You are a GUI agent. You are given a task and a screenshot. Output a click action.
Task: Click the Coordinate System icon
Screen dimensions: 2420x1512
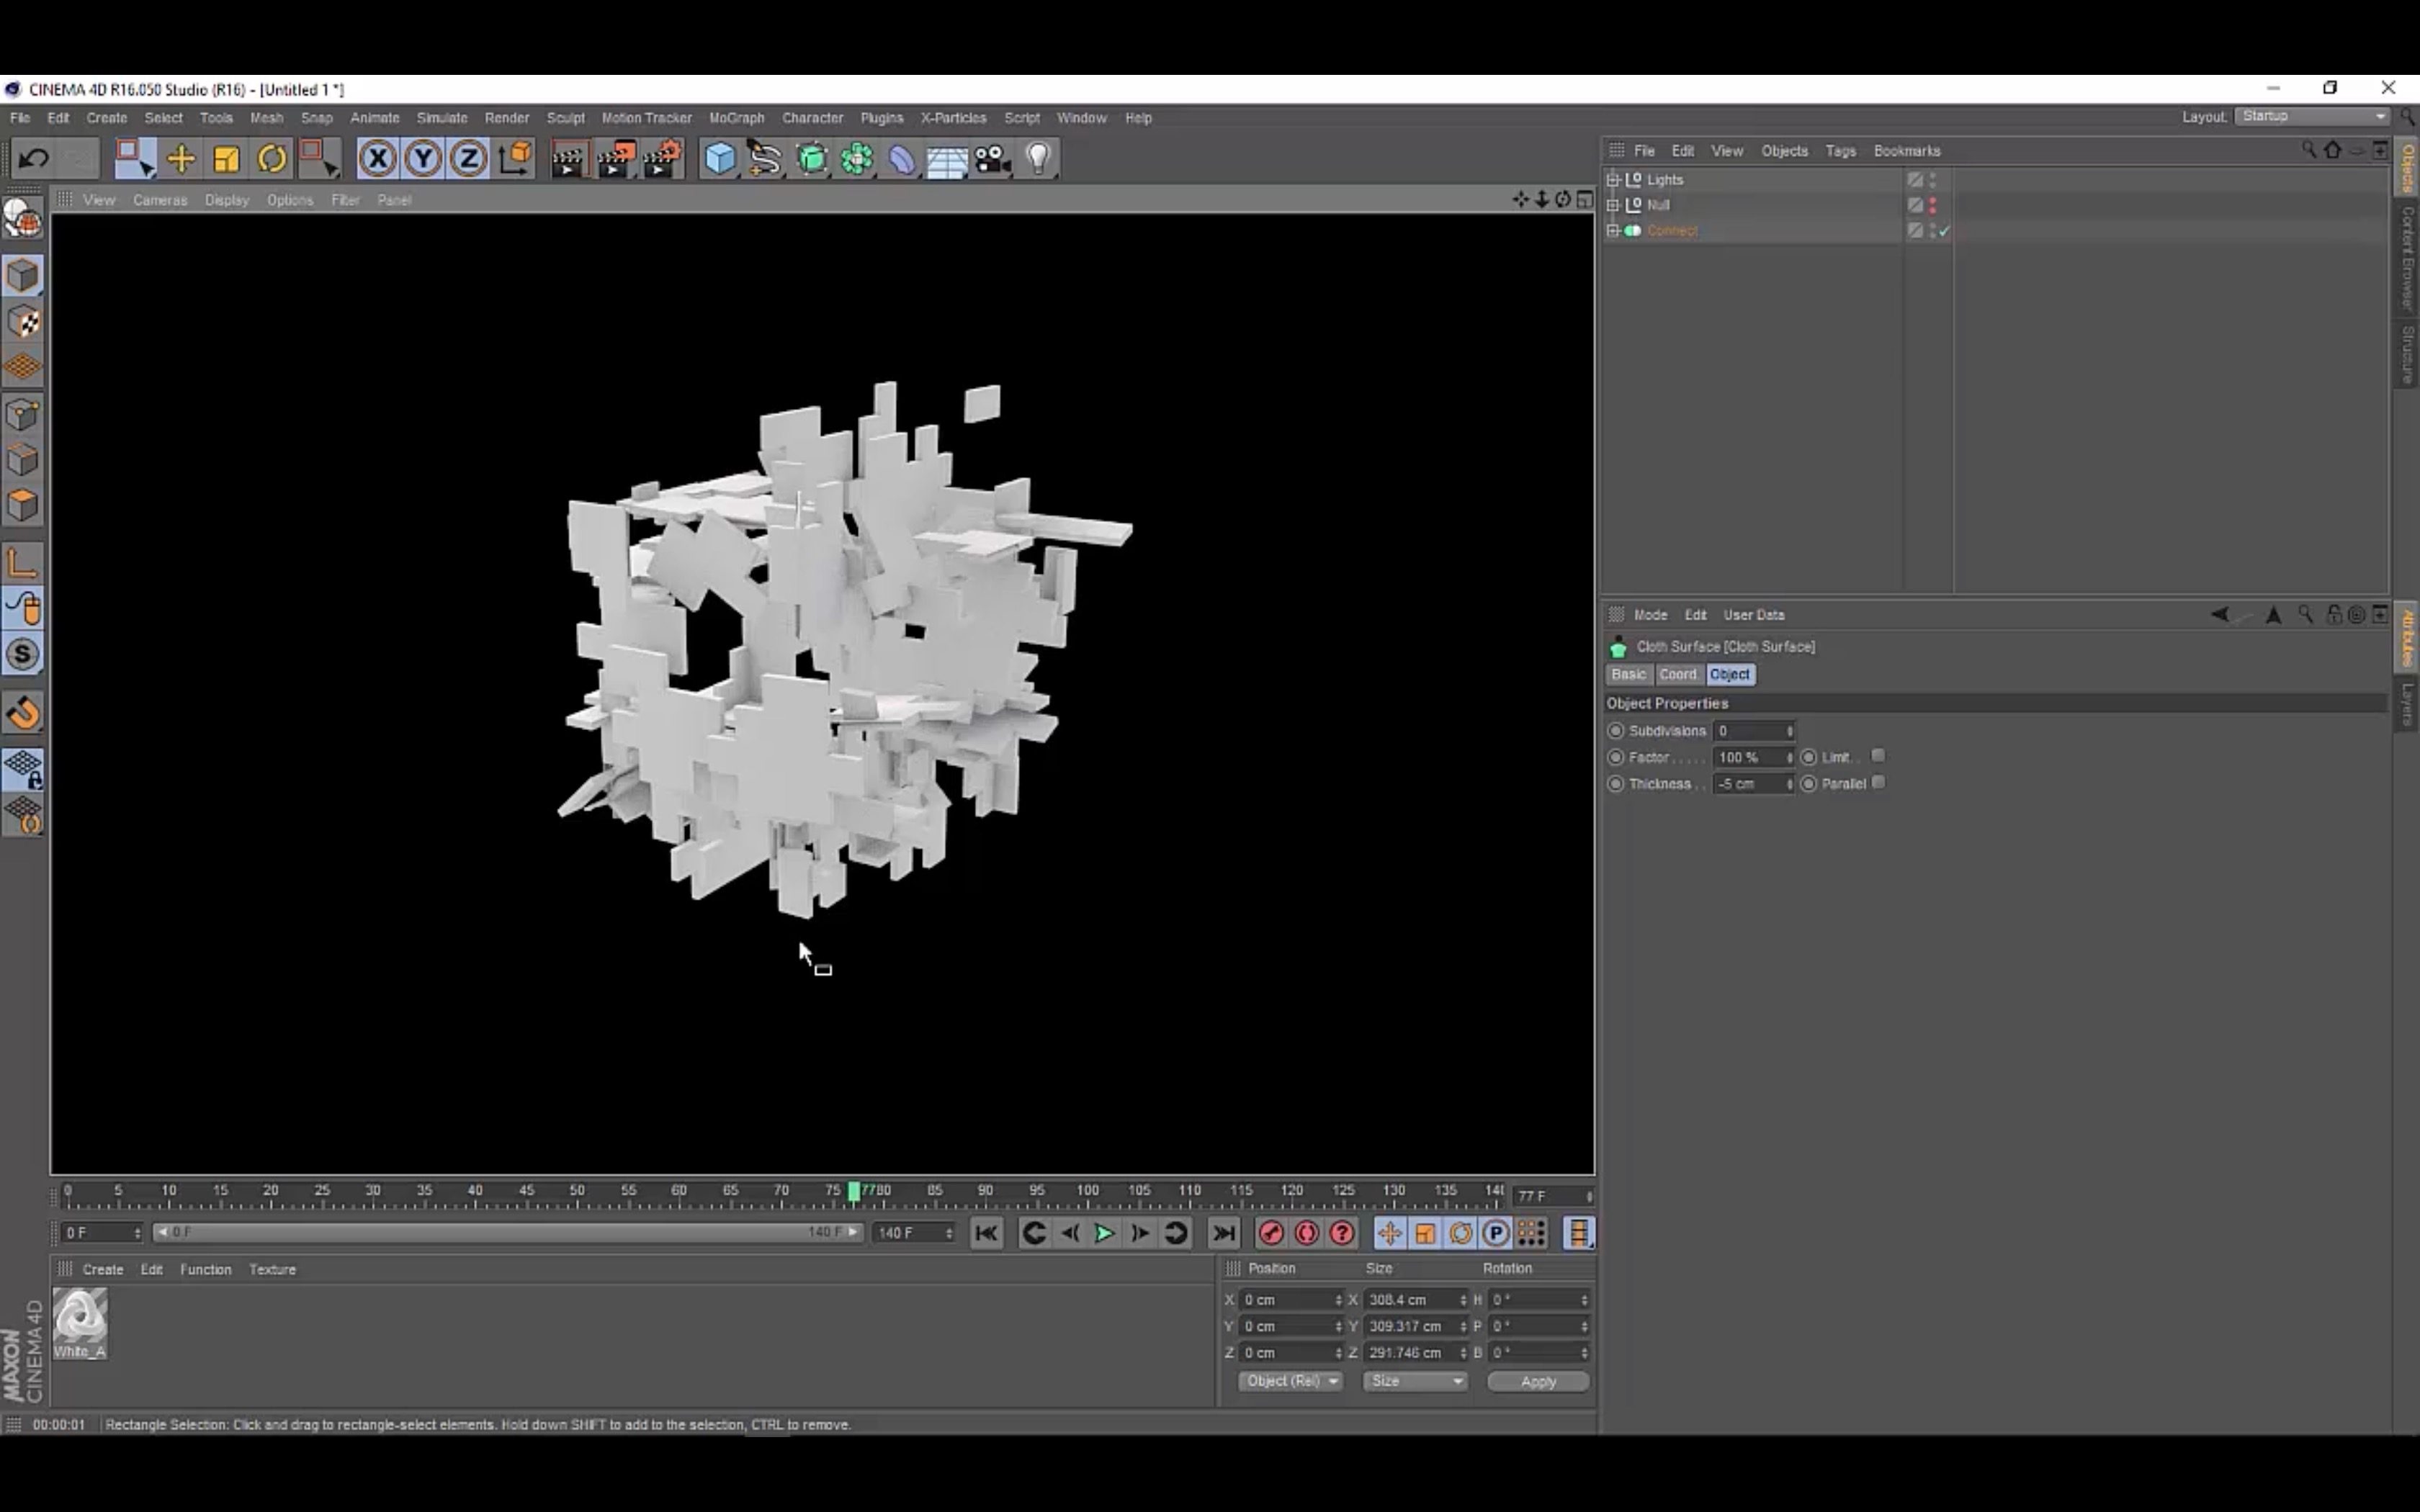click(516, 159)
